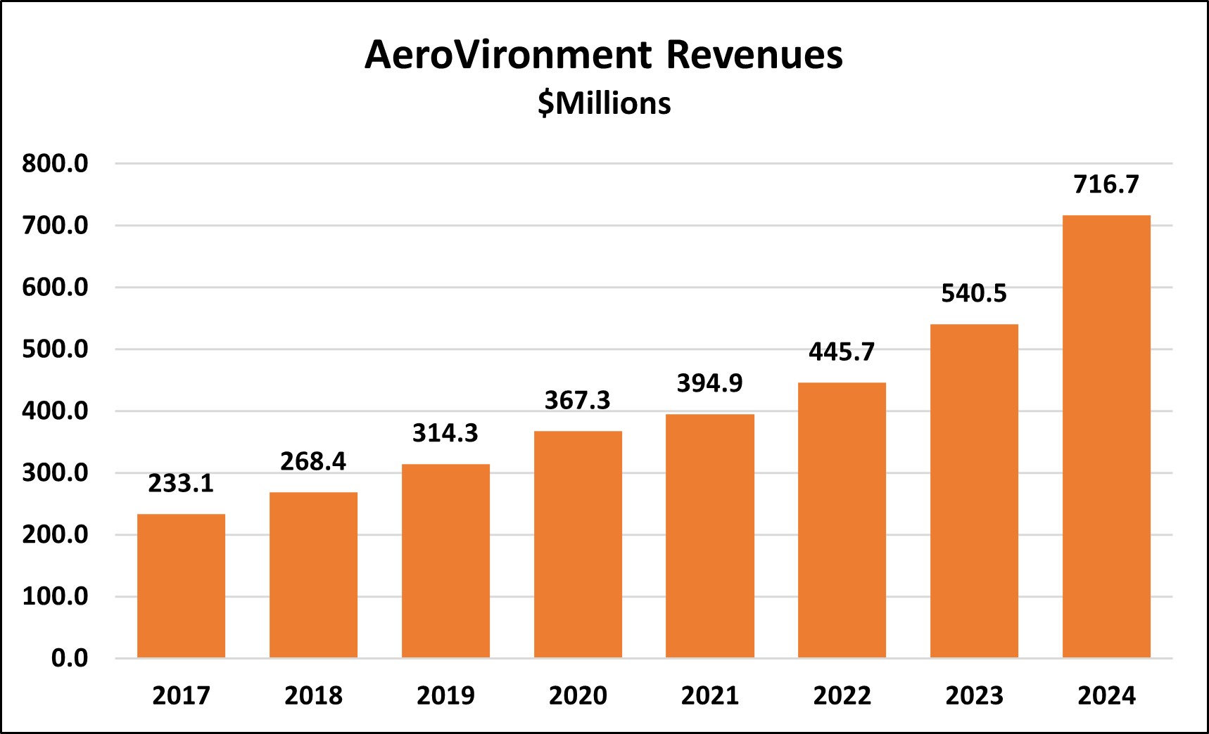
Task: Click the 394.9 value label
Action: (x=710, y=383)
